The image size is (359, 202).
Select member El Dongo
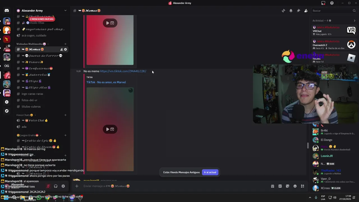point(334,140)
